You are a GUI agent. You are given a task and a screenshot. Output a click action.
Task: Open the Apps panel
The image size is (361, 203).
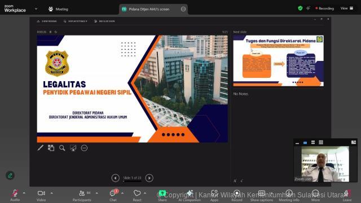click(214, 196)
